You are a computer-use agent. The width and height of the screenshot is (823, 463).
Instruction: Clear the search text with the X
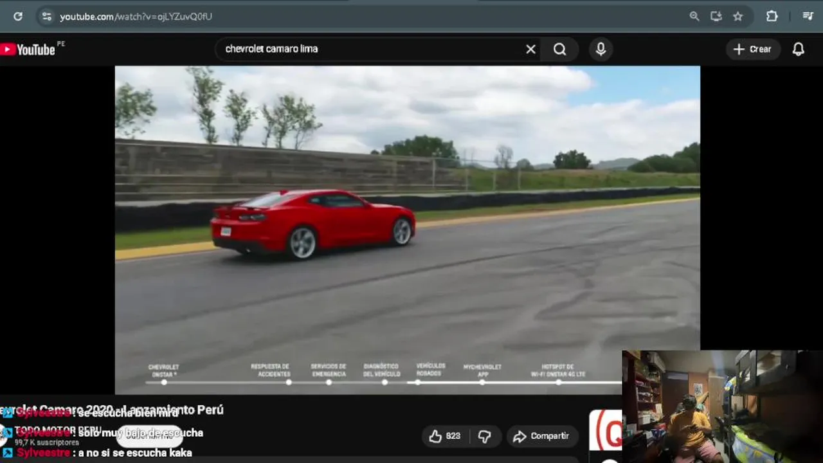(530, 49)
